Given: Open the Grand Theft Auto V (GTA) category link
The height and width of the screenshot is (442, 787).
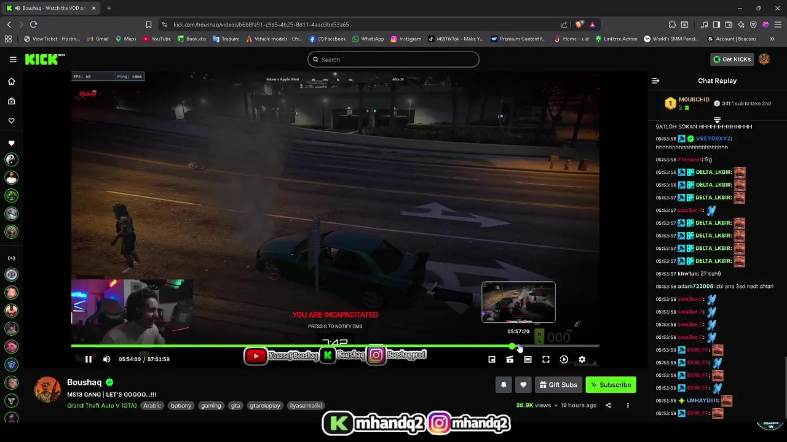Looking at the screenshot, I should [102, 406].
